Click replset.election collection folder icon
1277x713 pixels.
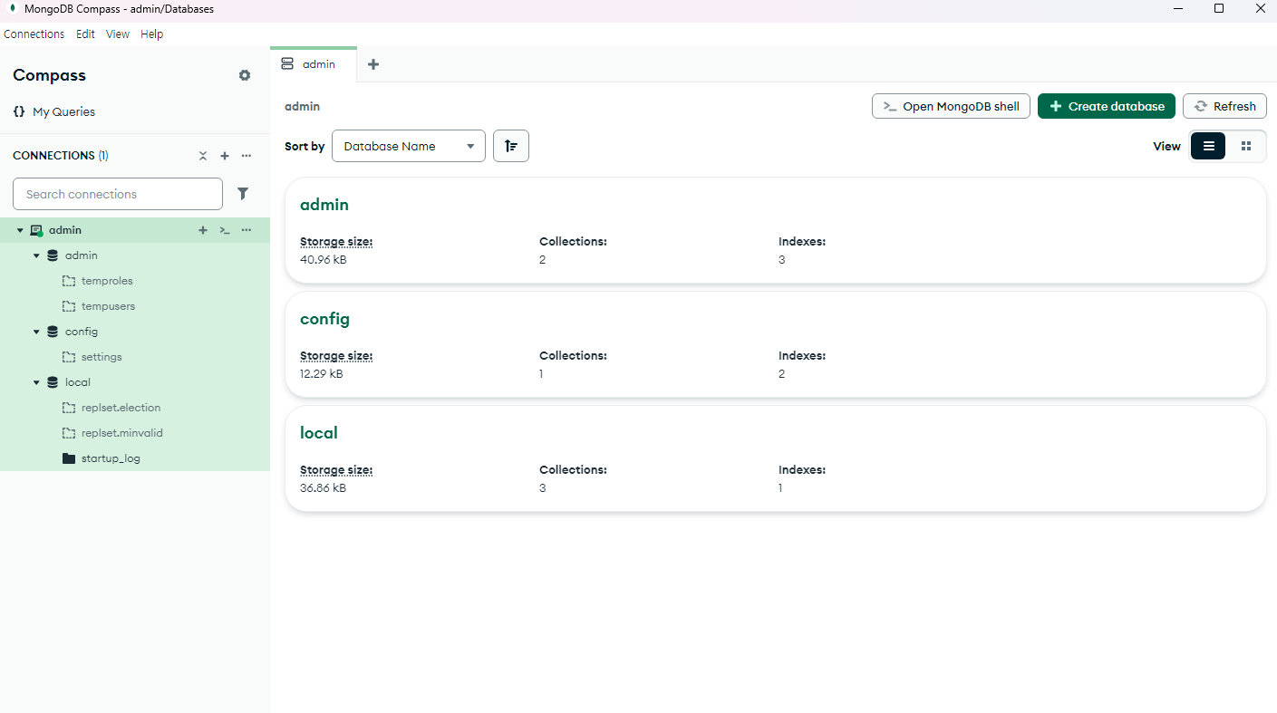coord(69,408)
